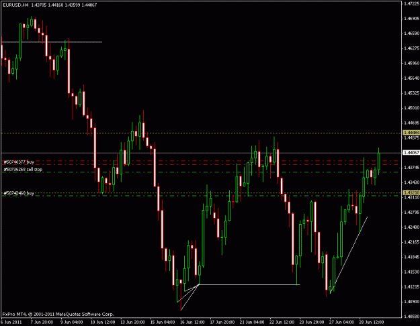Click price scale value 1.46590
Image resolution: width=420 pixels, height=326 pixels.
(x=411, y=34)
